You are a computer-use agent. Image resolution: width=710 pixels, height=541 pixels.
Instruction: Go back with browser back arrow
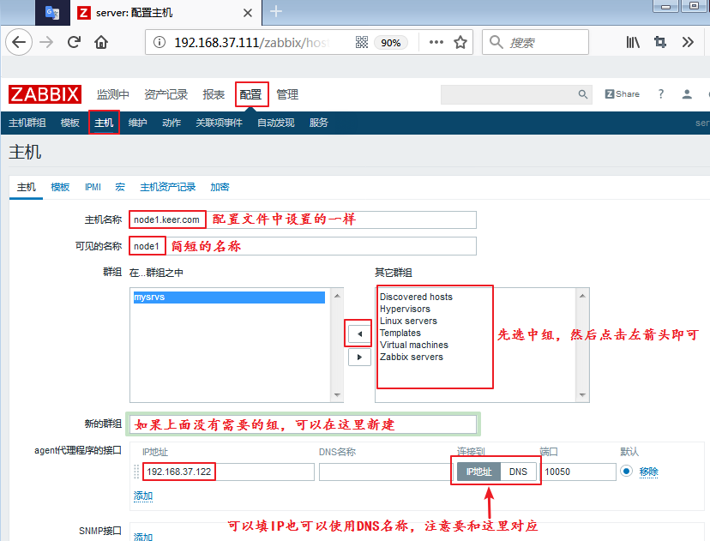19,42
